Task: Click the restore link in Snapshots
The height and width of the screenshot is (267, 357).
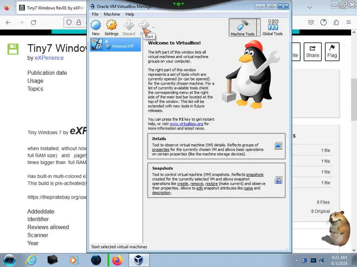Action: (212, 184)
